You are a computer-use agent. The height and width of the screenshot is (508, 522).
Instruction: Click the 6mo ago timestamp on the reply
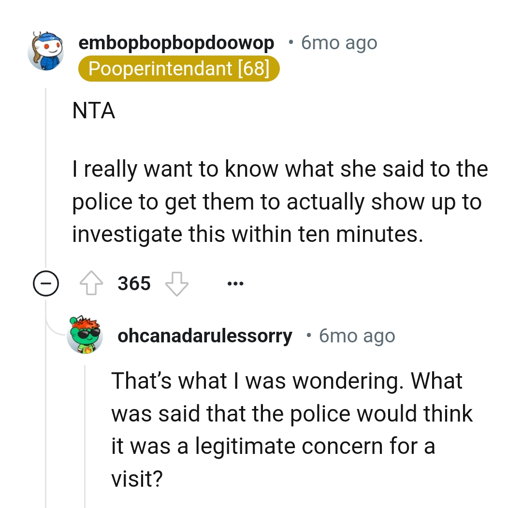[357, 336]
